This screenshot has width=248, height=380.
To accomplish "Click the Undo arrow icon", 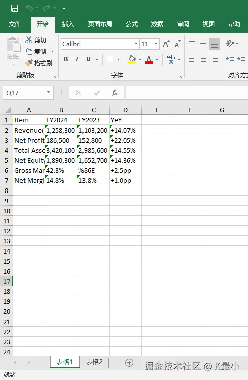I will tap(29, 8).
